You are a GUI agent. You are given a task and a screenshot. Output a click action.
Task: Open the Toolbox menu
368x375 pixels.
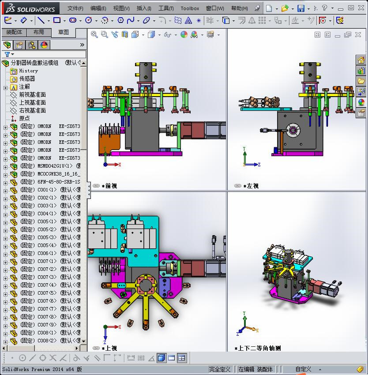190,8
